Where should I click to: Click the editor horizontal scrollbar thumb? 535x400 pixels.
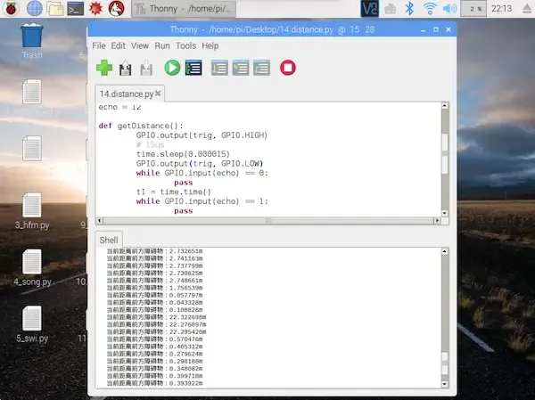[267, 220]
